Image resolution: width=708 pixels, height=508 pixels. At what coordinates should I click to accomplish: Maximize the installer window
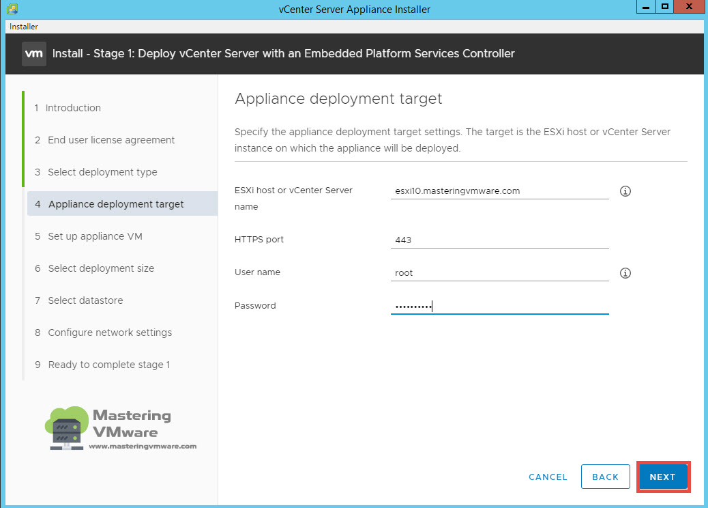[x=664, y=7]
